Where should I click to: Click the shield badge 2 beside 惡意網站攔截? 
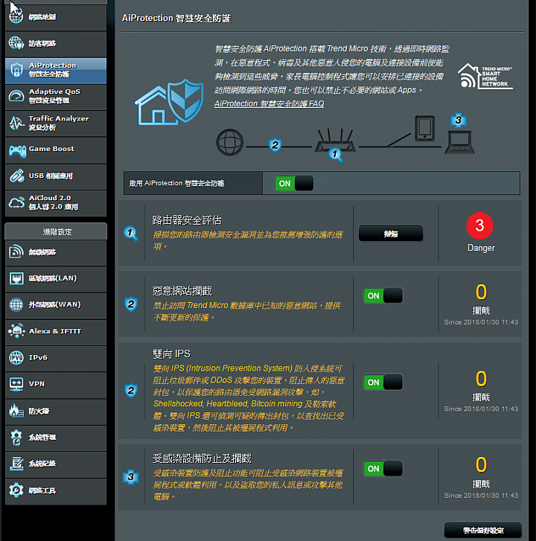click(131, 304)
